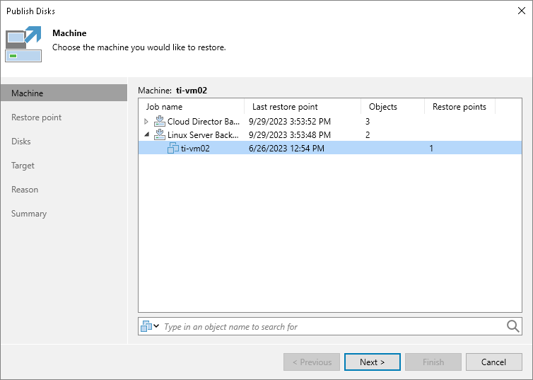
Task: Select the ti-vm02 tree row
Action: click(x=329, y=148)
